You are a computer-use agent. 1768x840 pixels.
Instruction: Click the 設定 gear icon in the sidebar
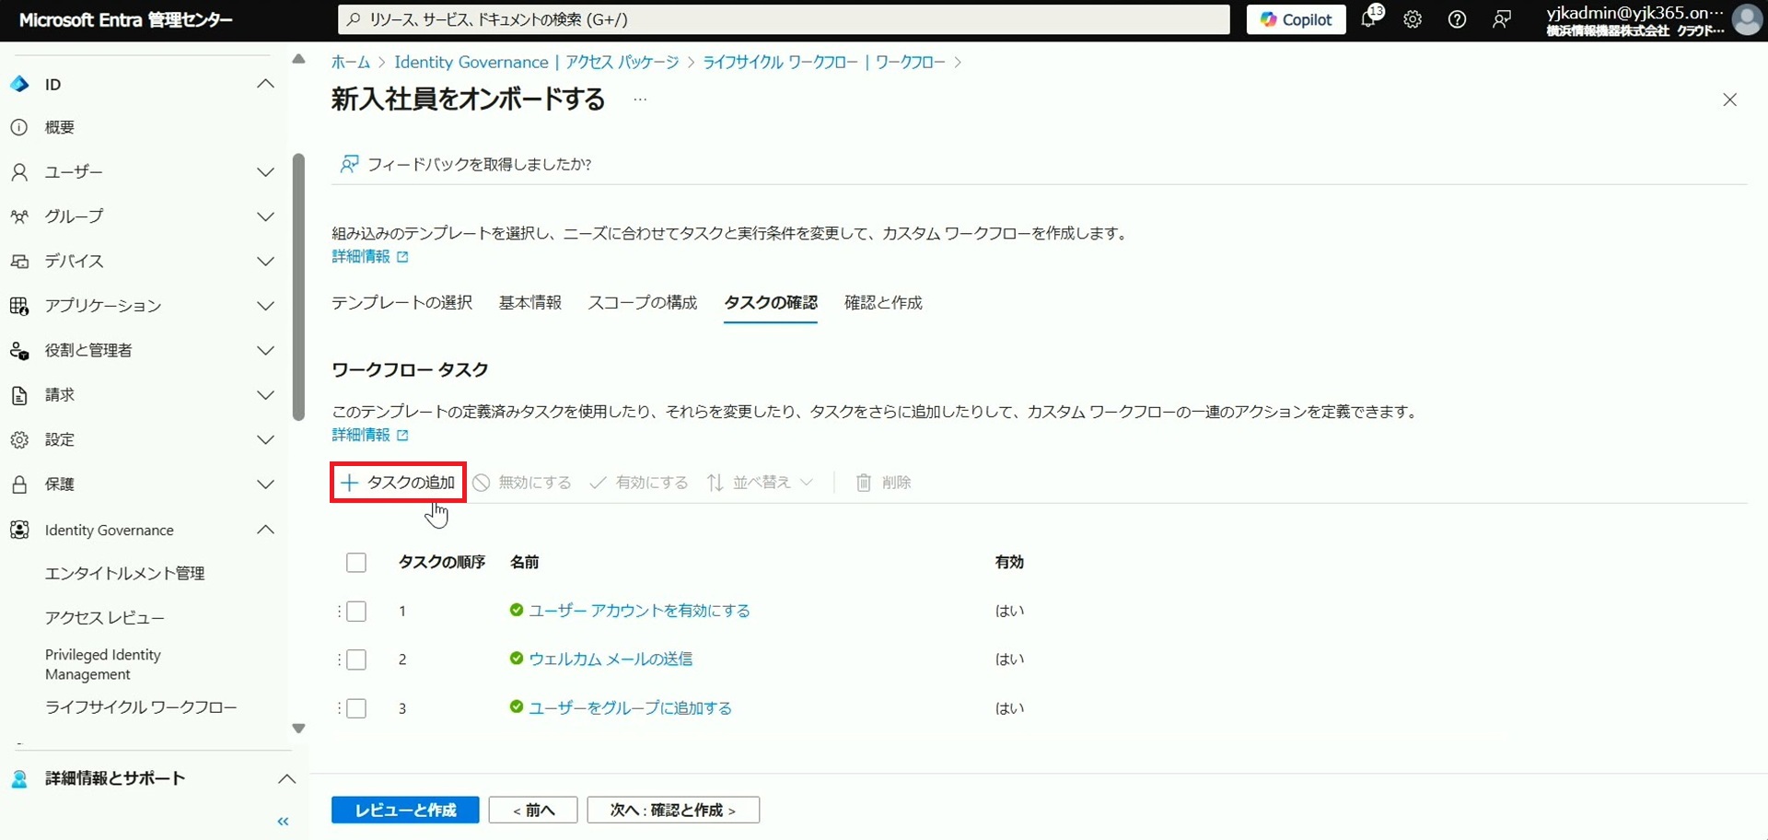[x=19, y=439]
